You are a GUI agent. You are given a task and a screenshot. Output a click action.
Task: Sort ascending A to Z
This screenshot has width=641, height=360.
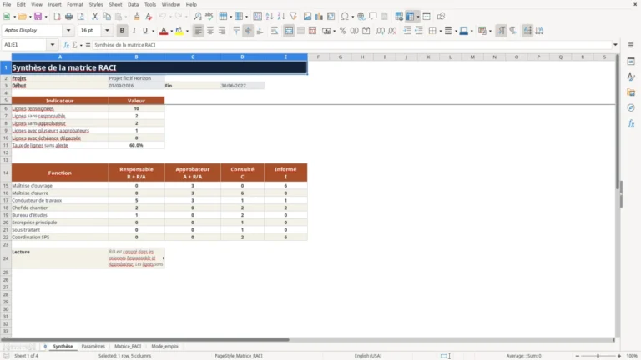(x=270, y=17)
